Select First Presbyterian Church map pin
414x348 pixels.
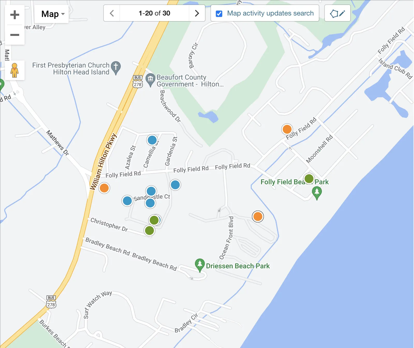(x=116, y=68)
